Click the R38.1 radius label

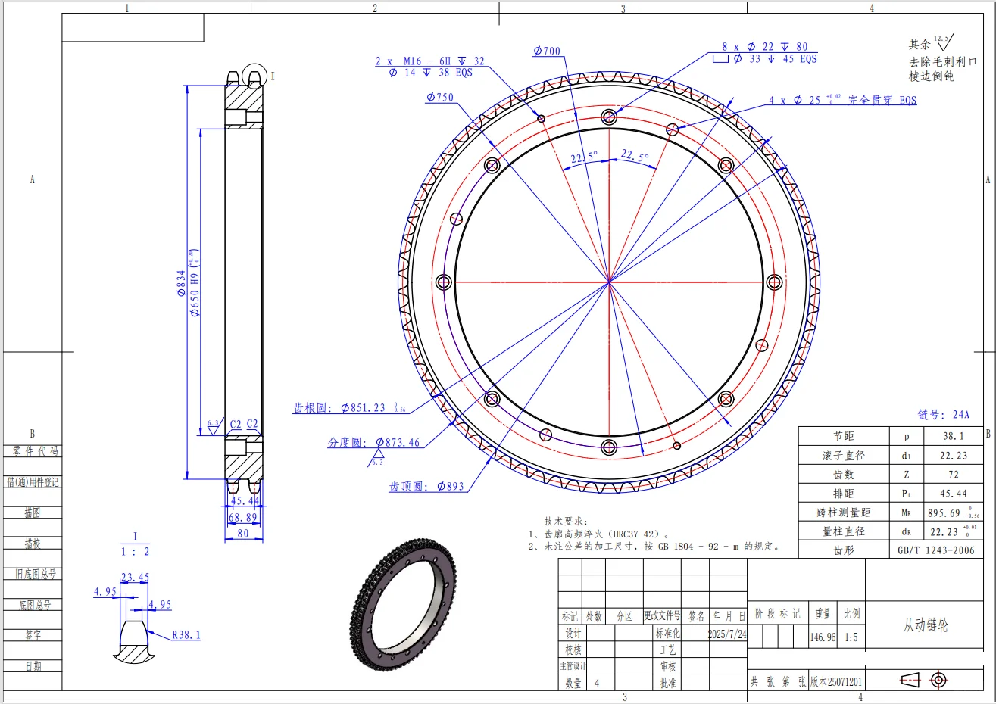coord(186,635)
